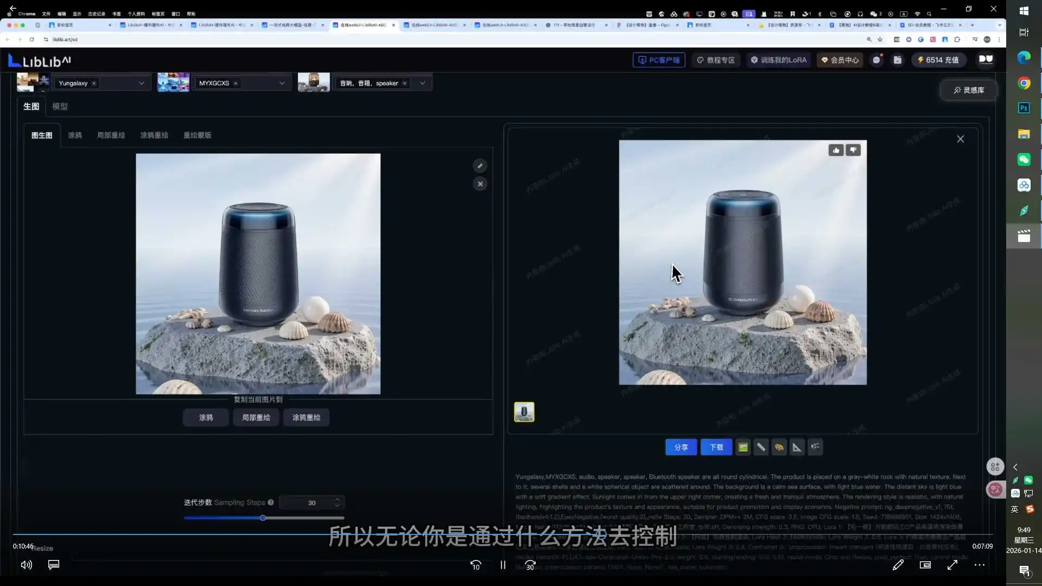Click the reuse-parameters icon at the end of the action row

[x=816, y=447]
